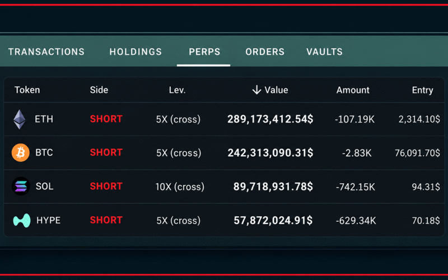448x280 pixels.
Task: Click the entry price 70.18$
Action: click(426, 221)
